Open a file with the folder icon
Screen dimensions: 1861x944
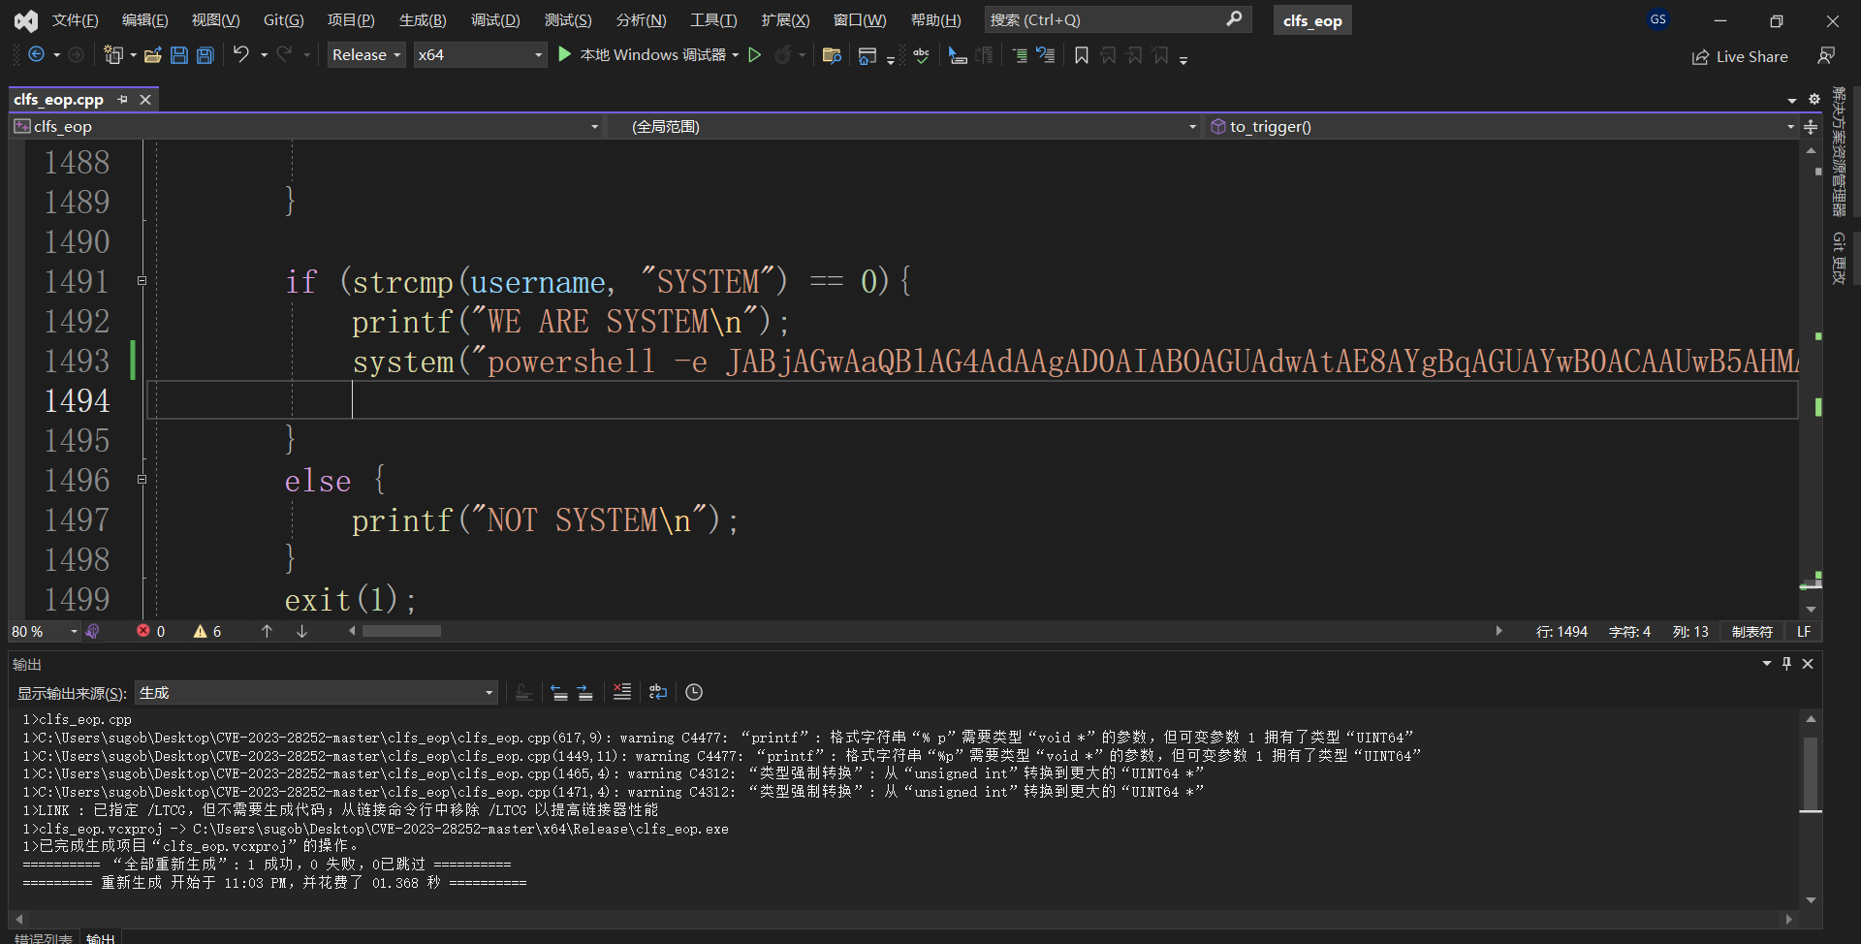pos(152,55)
